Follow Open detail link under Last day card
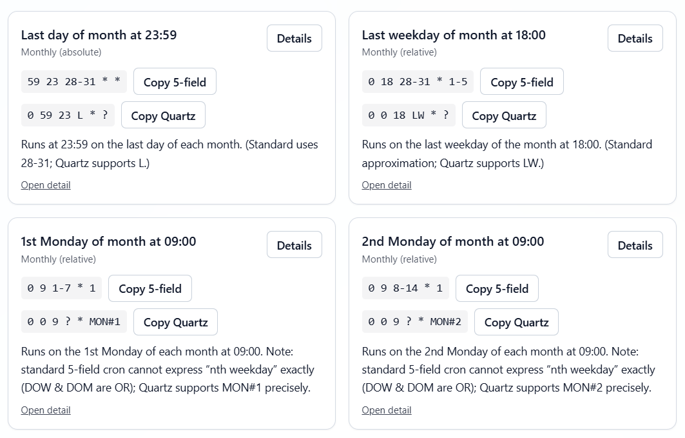 46,185
